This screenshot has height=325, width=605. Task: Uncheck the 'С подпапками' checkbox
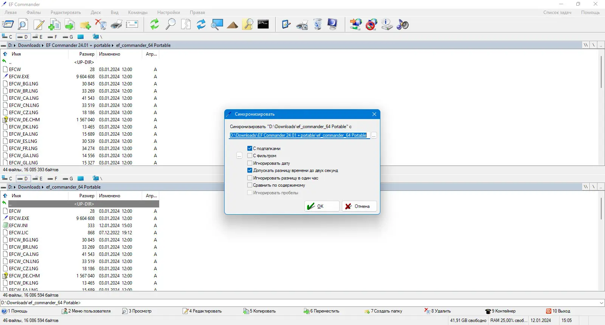tap(250, 149)
